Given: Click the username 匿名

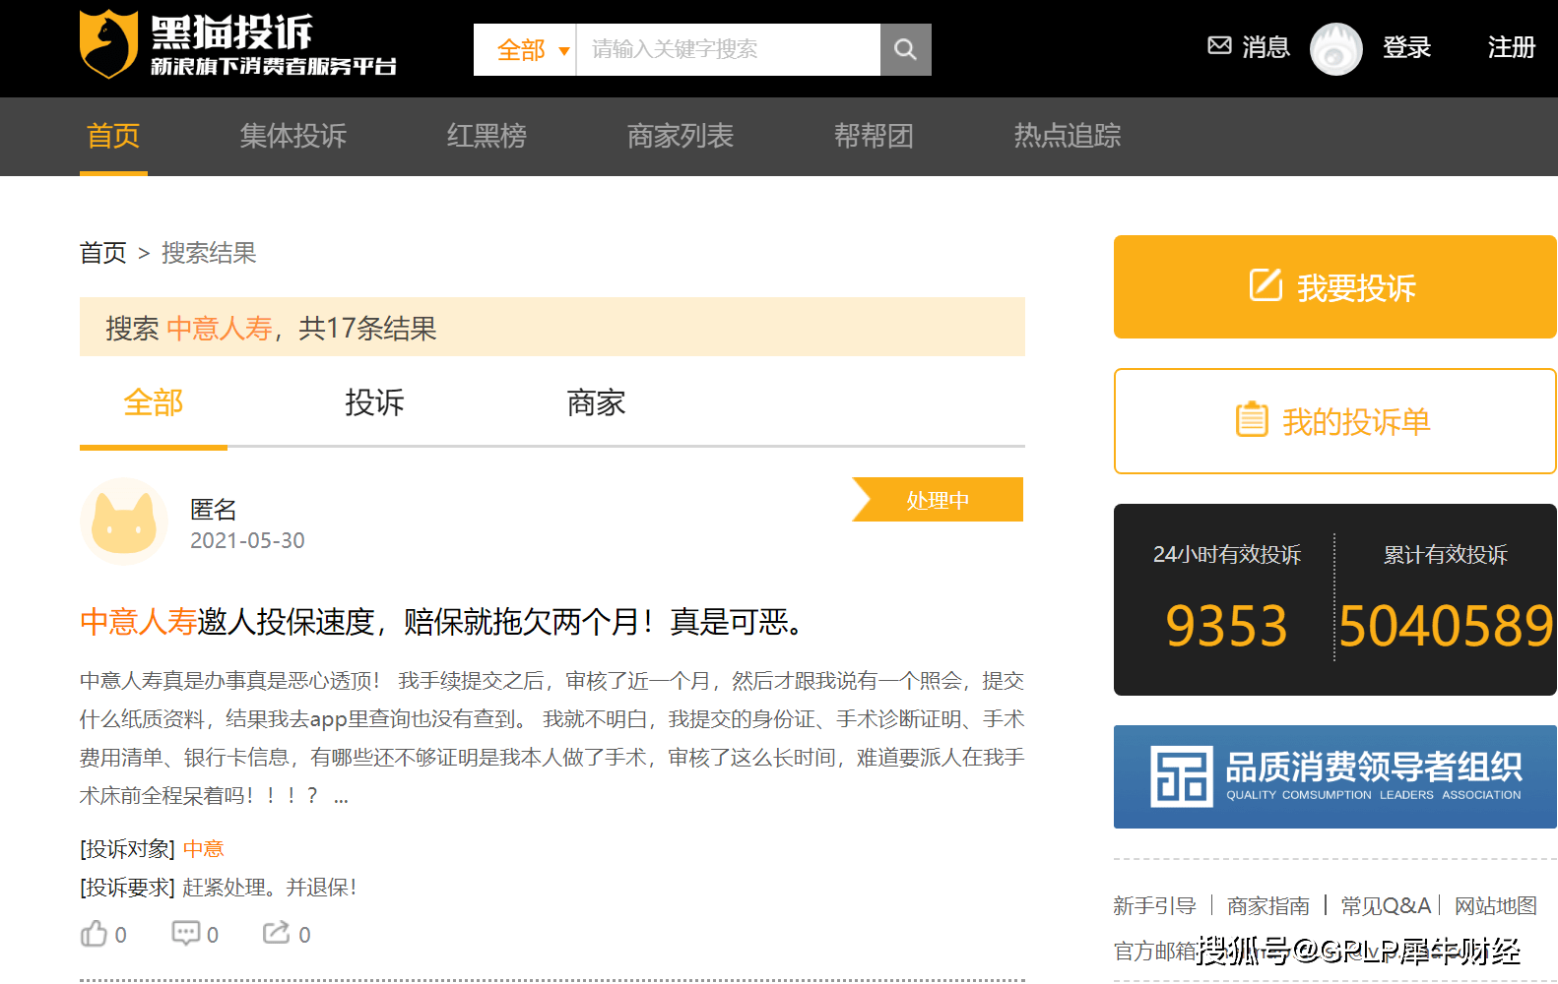Looking at the screenshot, I should [214, 509].
